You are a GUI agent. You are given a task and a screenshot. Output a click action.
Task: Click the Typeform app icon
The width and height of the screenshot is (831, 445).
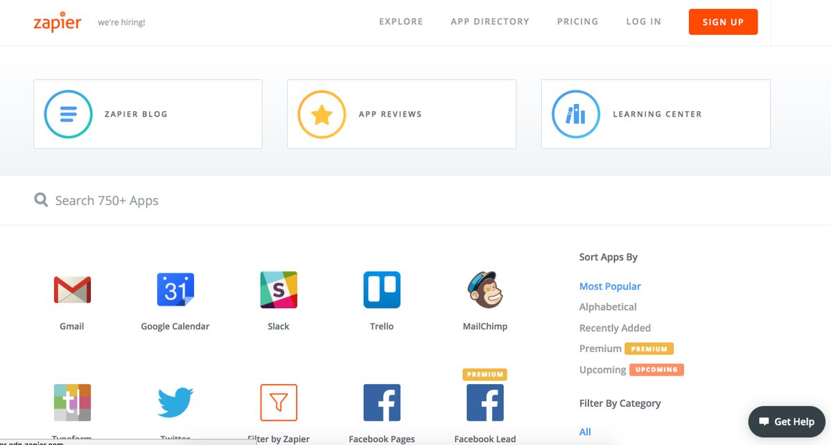[x=72, y=403]
